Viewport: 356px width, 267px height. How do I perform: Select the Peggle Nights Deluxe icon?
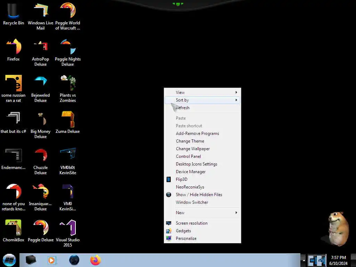(x=68, y=53)
